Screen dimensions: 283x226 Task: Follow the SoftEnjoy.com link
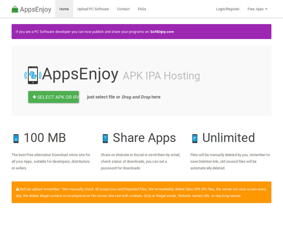point(162,32)
